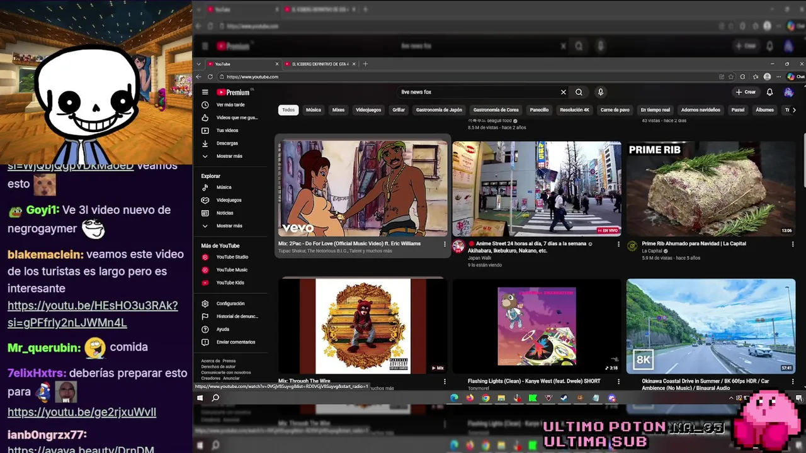Select the Videojuegos filter chip
Image resolution: width=806 pixels, height=453 pixels.
368,110
